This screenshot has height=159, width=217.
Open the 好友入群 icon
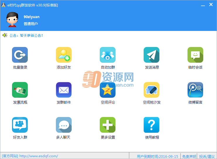[x=20, y=125]
